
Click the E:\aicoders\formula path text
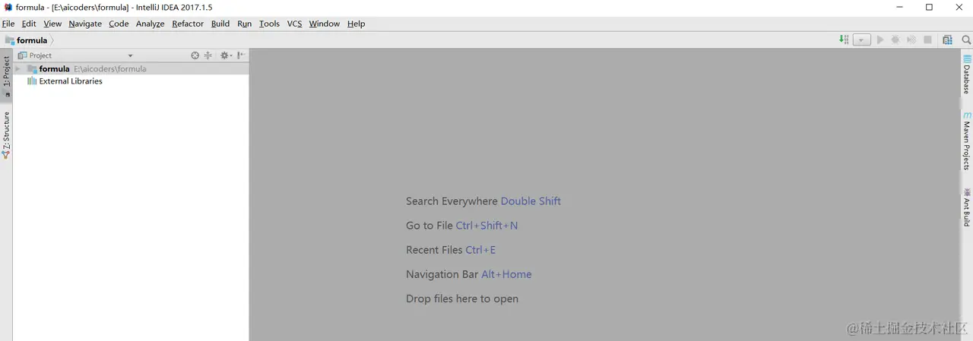pyautogui.click(x=110, y=69)
